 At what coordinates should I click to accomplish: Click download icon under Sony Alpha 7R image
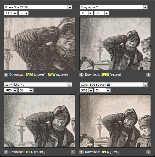pyautogui.click(x=6, y=152)
